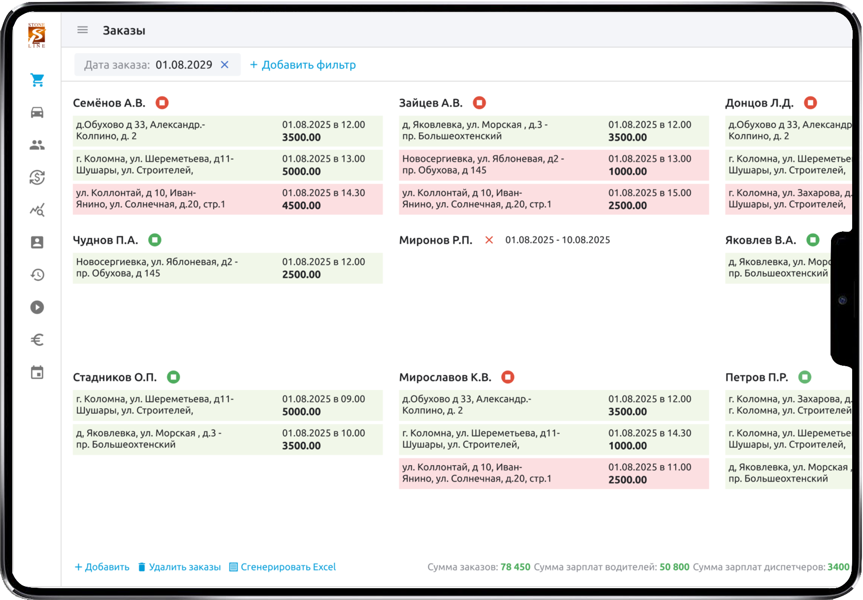Screen dimensions: 863x600
Task: Toggle green status button for Чуднов П.А.
Action: pyautogui.click(x=155, y=240)
